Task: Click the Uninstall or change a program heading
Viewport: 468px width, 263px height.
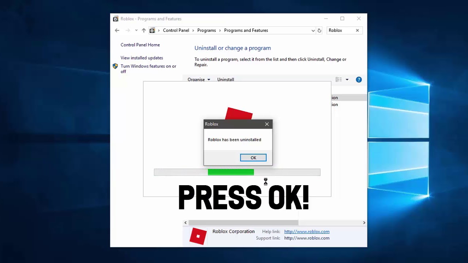Action: pos(233,48)
